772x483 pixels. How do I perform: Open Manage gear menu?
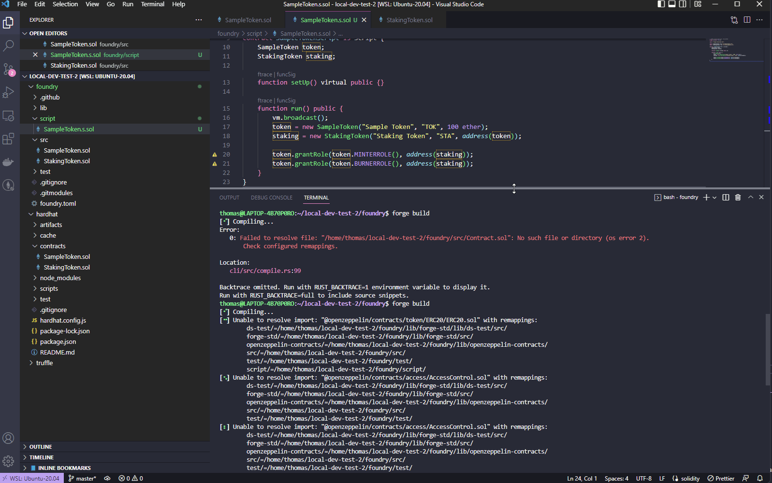point(8,461)
